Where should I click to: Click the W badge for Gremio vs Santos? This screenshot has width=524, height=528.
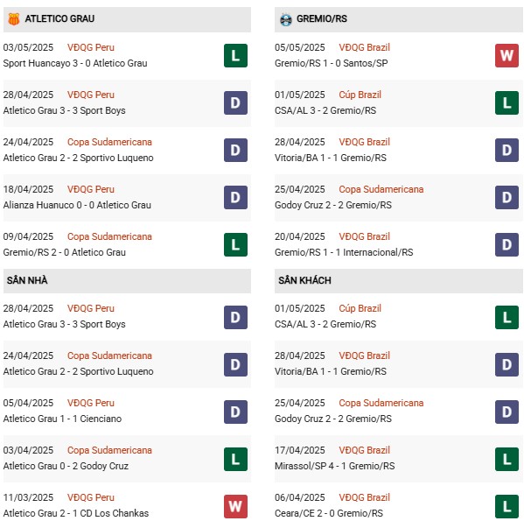point(507,55)
